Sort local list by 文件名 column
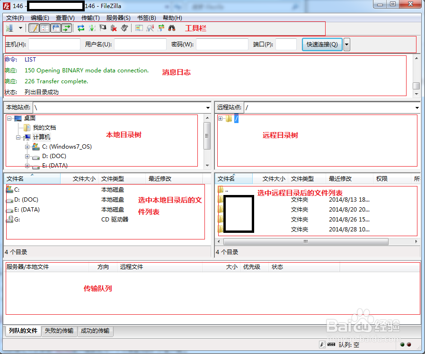 [33, 178]
